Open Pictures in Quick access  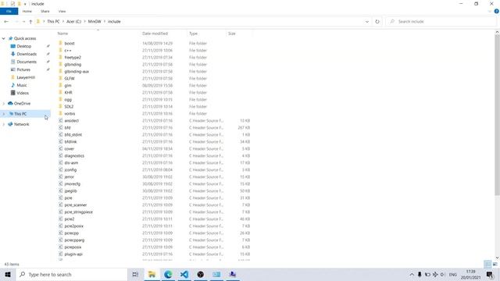click(23, 69)
